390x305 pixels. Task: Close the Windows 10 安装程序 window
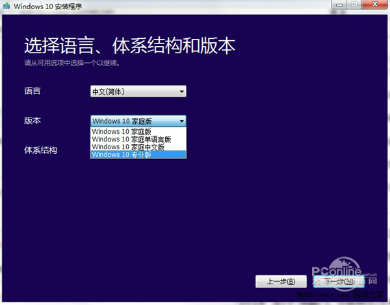click(x=374, y=5)
